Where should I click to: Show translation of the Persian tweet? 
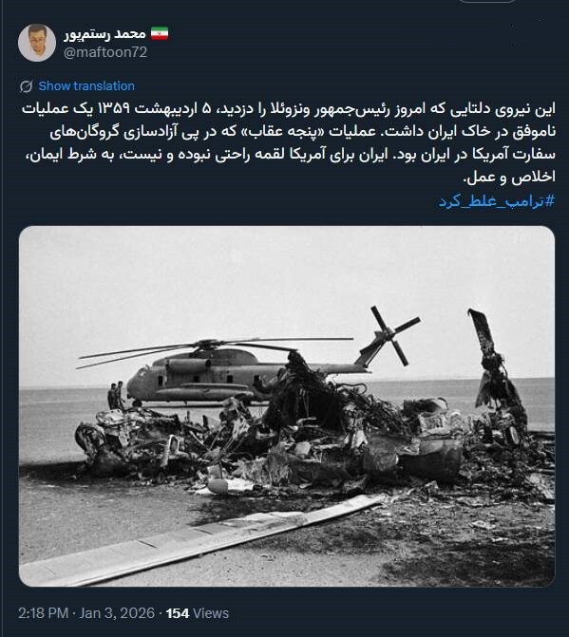pyautogui.click(x=86, y=86)
